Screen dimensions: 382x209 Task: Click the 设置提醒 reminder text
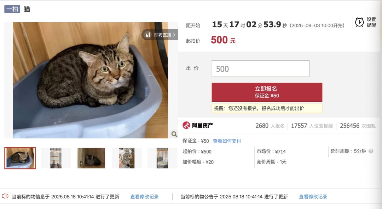pyautogui.click(x=371, y=22)
